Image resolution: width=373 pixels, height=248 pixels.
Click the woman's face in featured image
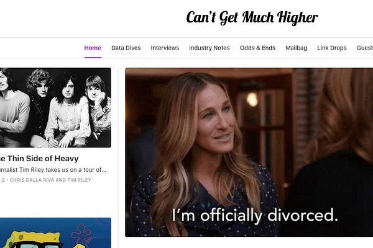pos(215,118)
